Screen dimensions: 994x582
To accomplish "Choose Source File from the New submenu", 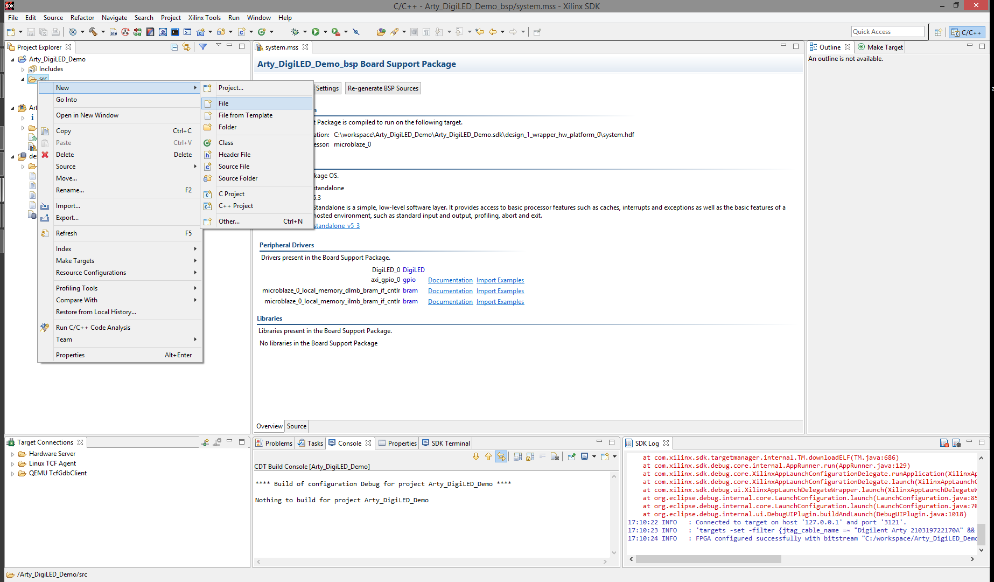I will click(x=257, y=167).
